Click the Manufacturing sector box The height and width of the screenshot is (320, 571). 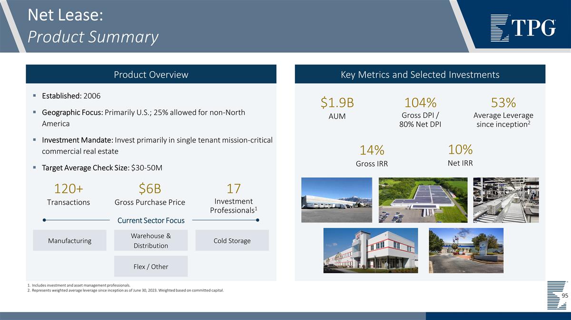(69, 241)
